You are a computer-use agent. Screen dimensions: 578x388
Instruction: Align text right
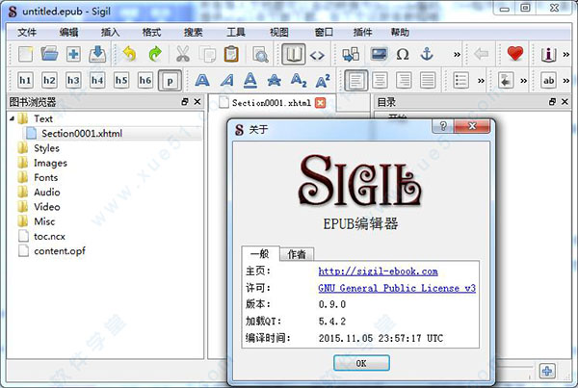tap(404, 80)
